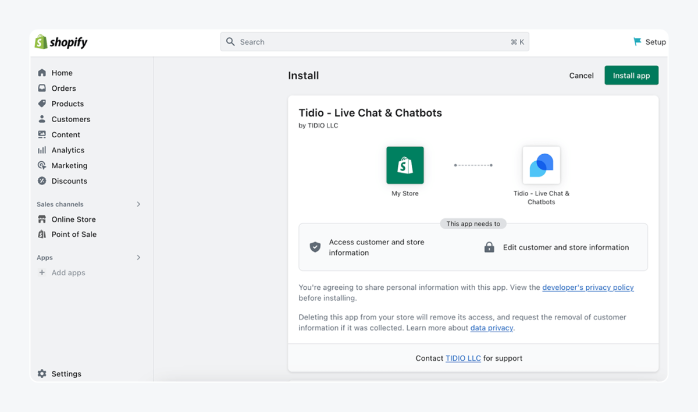Open the data privacy link

coord(492,328)
